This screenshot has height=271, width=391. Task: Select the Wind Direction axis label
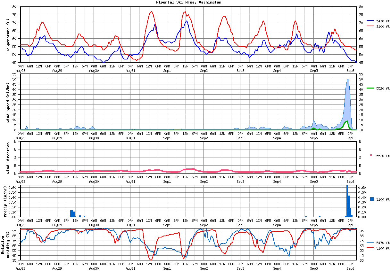8,158
